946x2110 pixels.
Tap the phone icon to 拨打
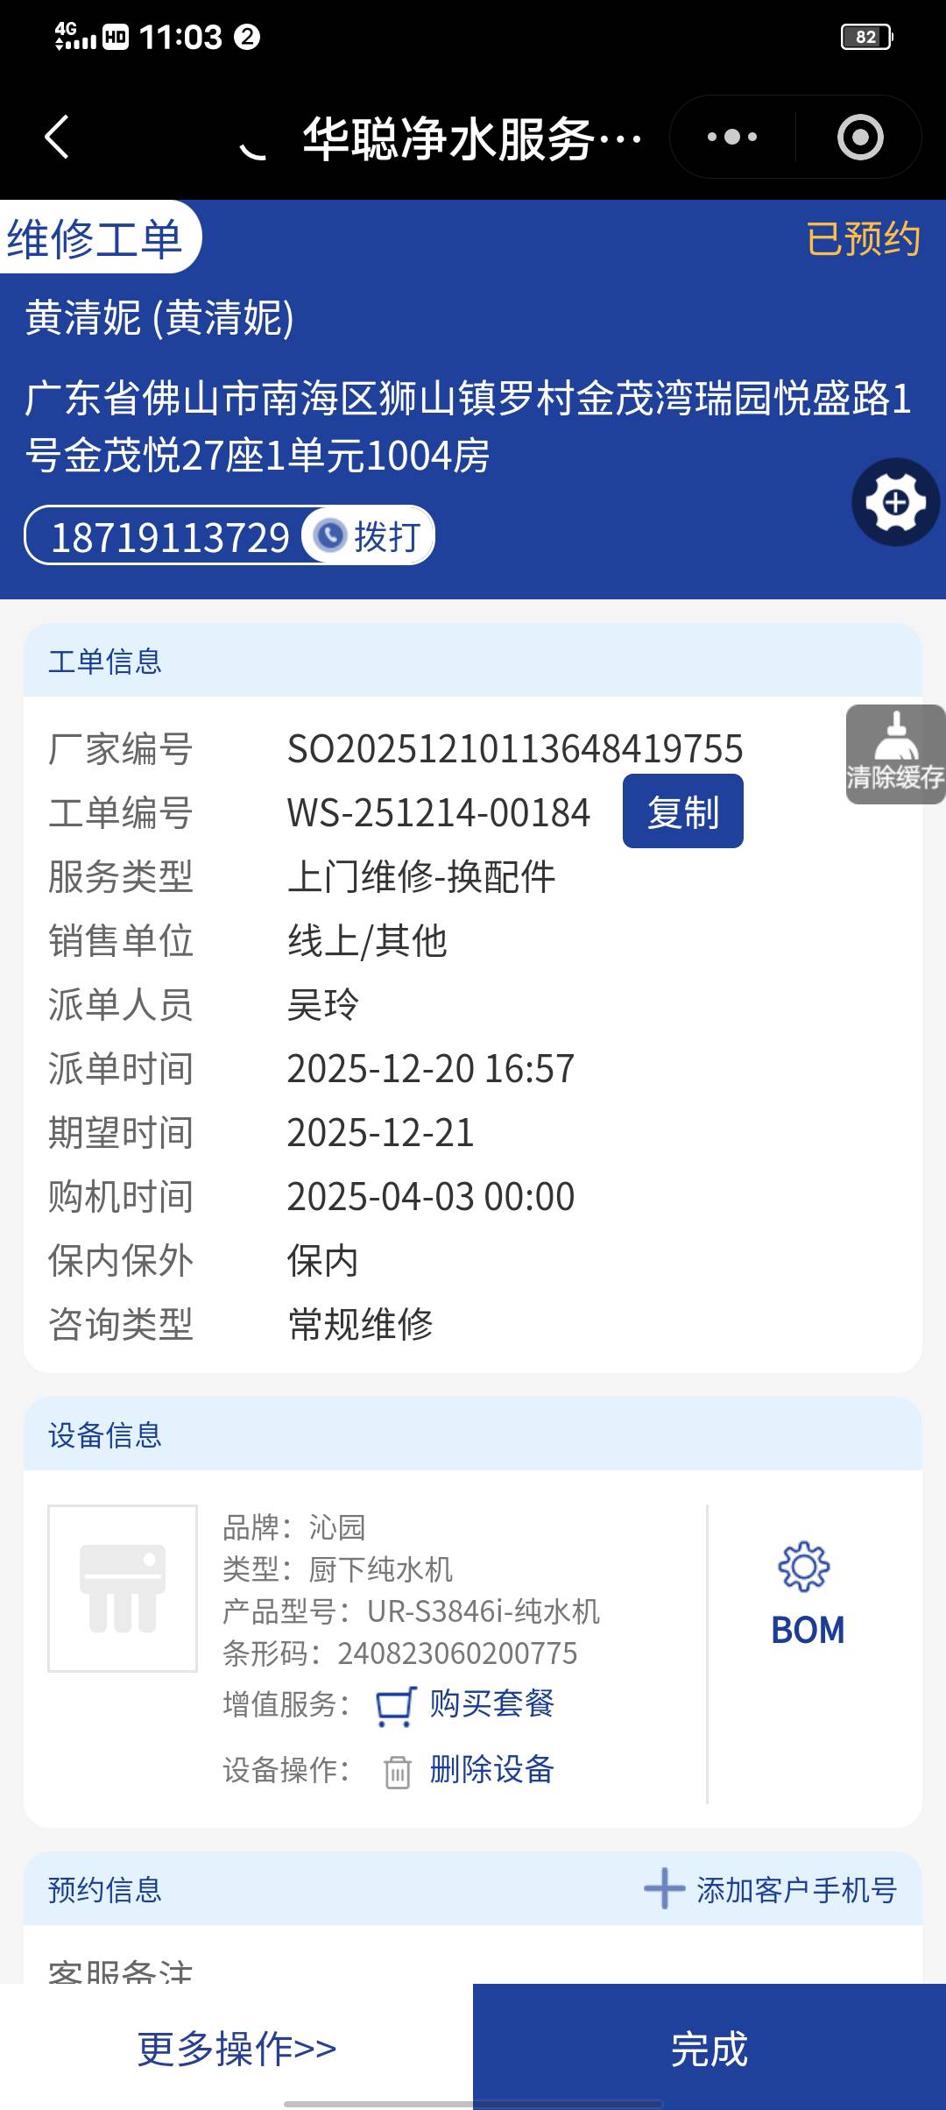pos(330,535)
